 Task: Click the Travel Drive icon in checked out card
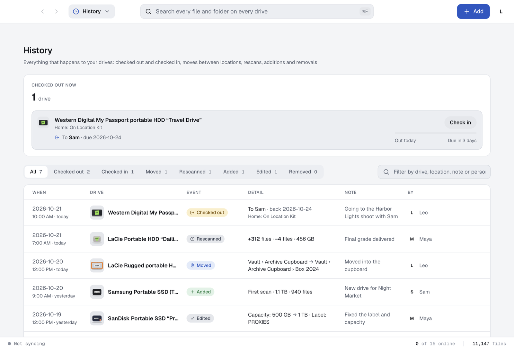(43, 122)
